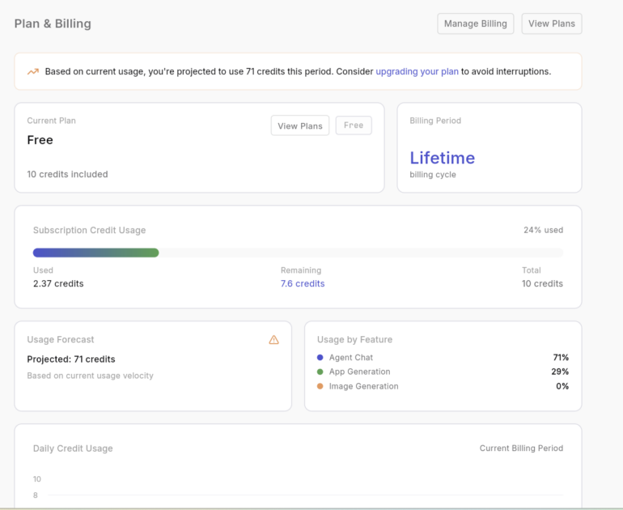Click the orange Image Generation legend dot
This screenshot has height=510, width=623.
[x=320, y=386]
